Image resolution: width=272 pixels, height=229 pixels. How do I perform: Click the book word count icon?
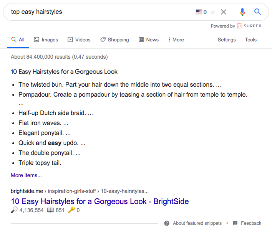[50, 210]
